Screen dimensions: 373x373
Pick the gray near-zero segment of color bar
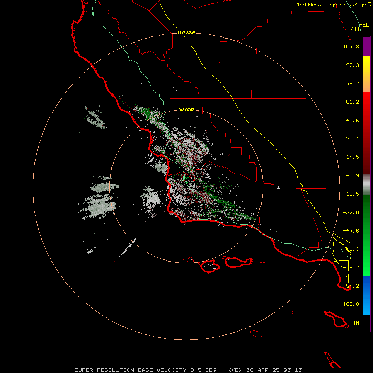(x=366, y=184)
